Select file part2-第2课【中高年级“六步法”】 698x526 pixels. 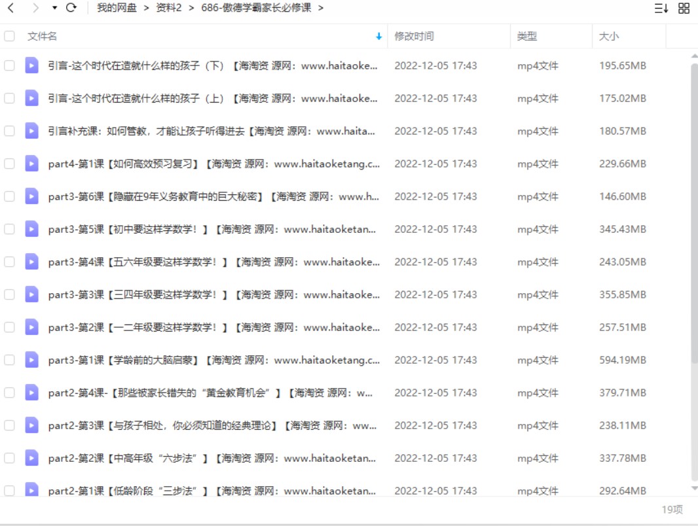[212, 458]
